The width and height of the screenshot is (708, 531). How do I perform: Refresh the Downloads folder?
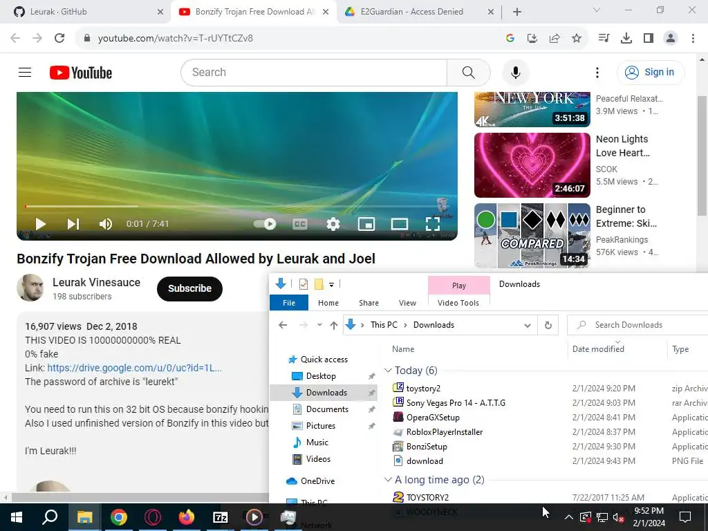[548, 325]
